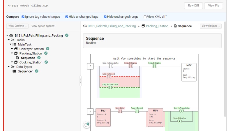The width and height of the screenshot is (233, 131).
Task: Collapse the MainTask tree arrow
Action: [x=10, y=44]
